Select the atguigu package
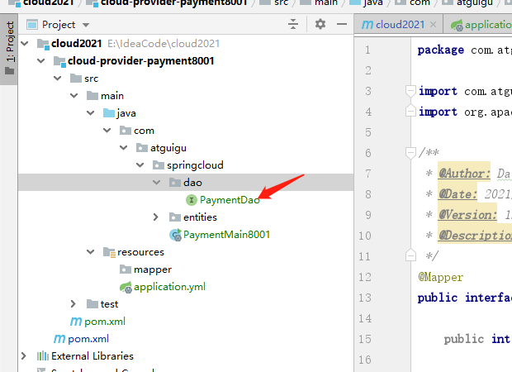Image resolution: width=512 pixels, height=372 pixels. tap(168, 148)
